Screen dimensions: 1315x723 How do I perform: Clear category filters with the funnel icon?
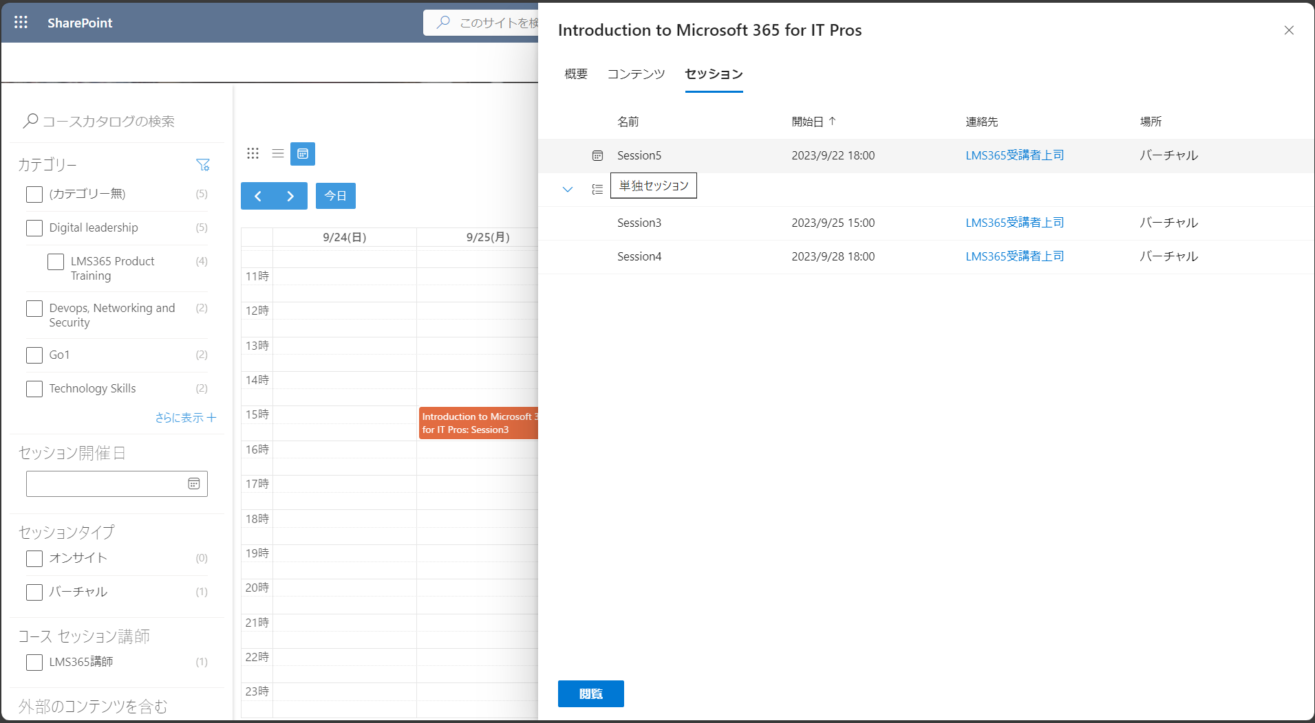point(202,165)
